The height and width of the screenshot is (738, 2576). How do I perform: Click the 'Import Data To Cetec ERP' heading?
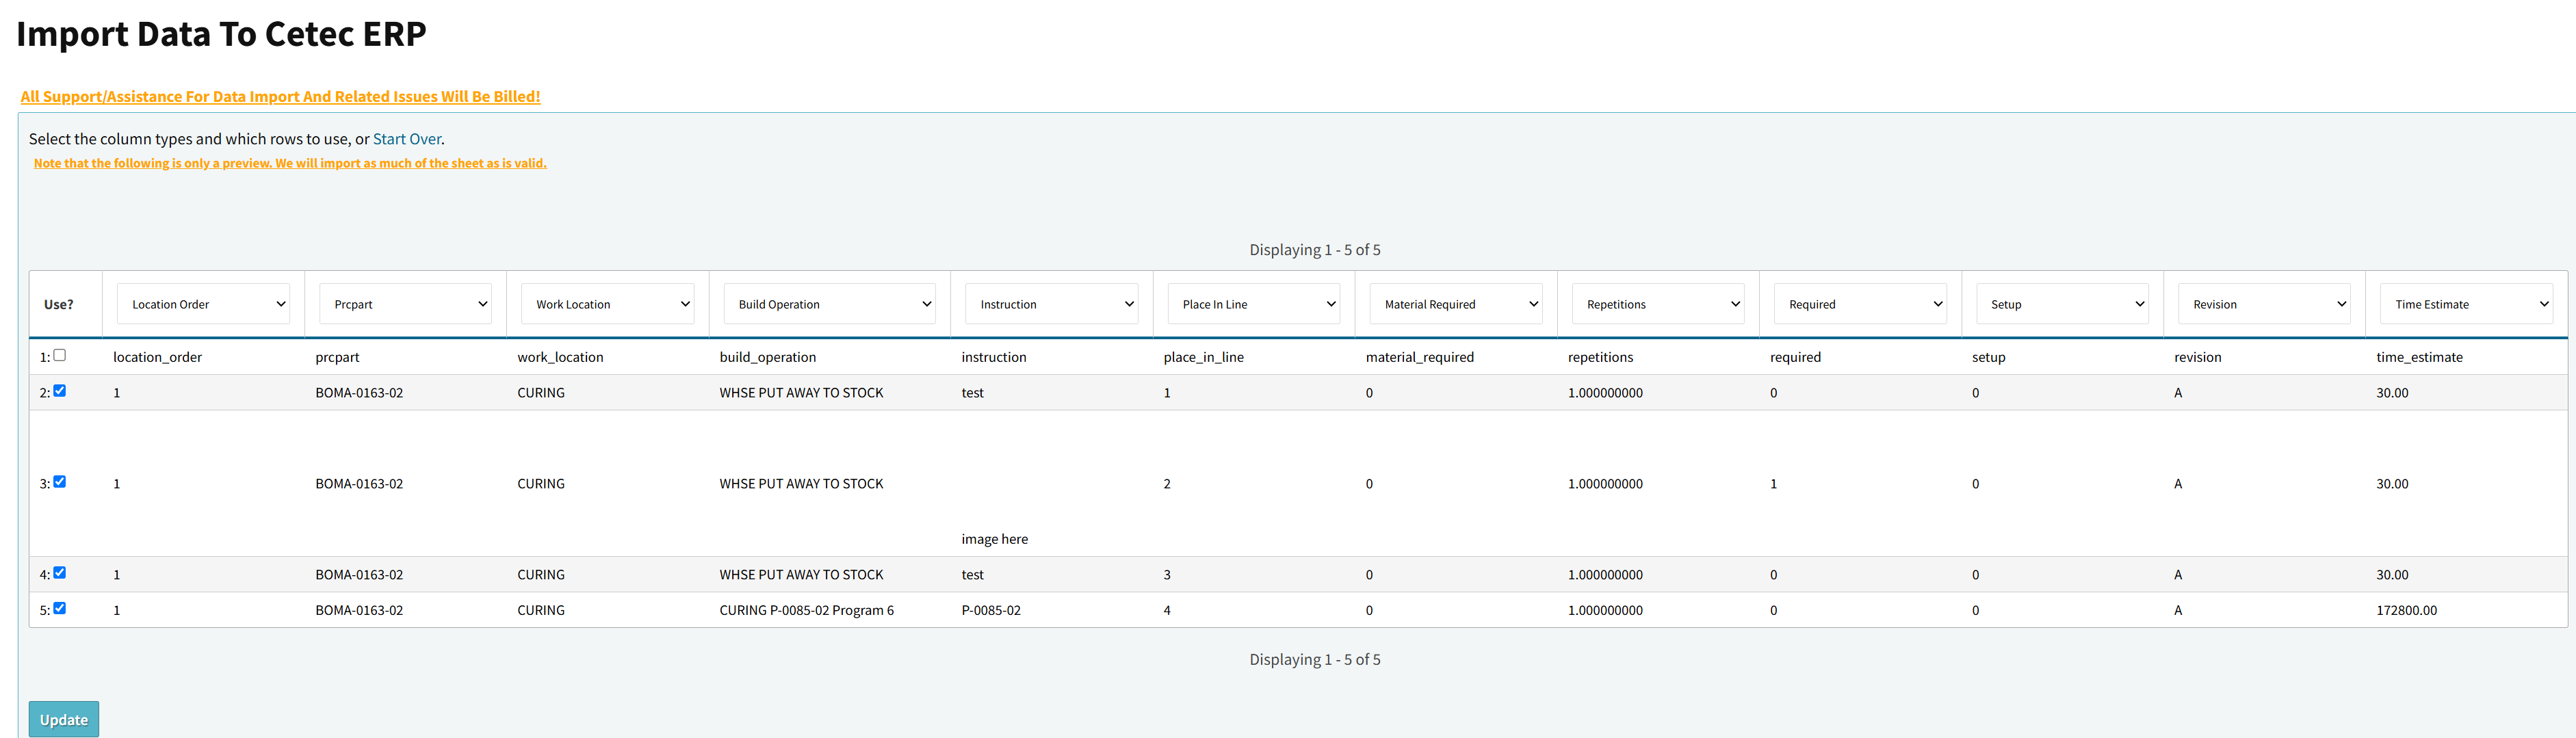221,34
